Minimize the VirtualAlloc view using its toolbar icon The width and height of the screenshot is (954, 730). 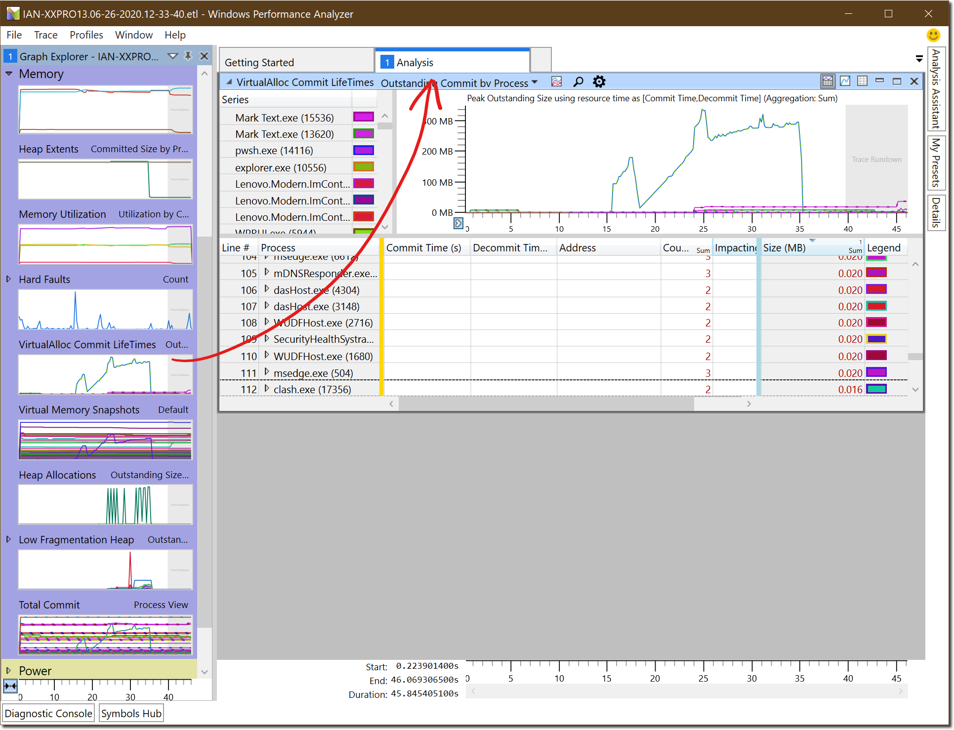(880, 81)
